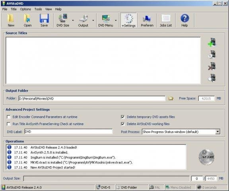Click the Help question mark icon
Screen dimensions: 229x191
point(184,20)
